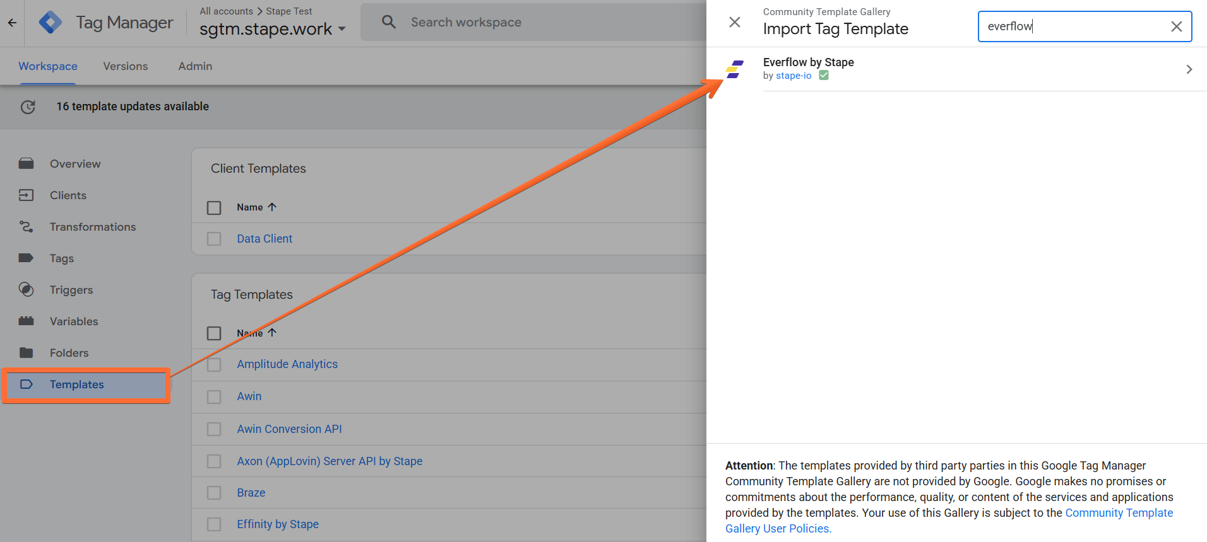The image size is (1207, 542).
Task: Check the Braze template checkbox
Action: pyautogui.click(x=214, y=493)
